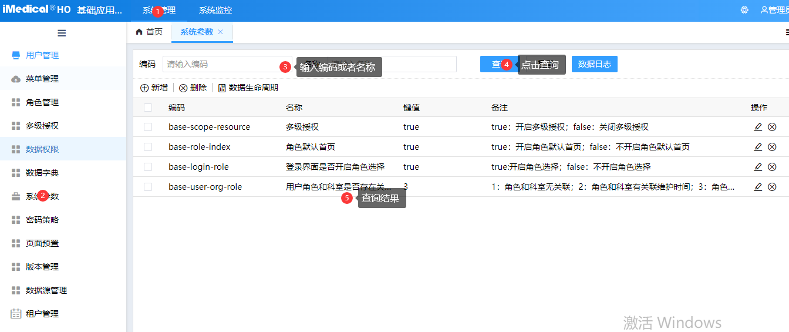Viewport: 789px width, 332px height.
Task: Select the base-scope-resource code cell
Action: (210, 127)
